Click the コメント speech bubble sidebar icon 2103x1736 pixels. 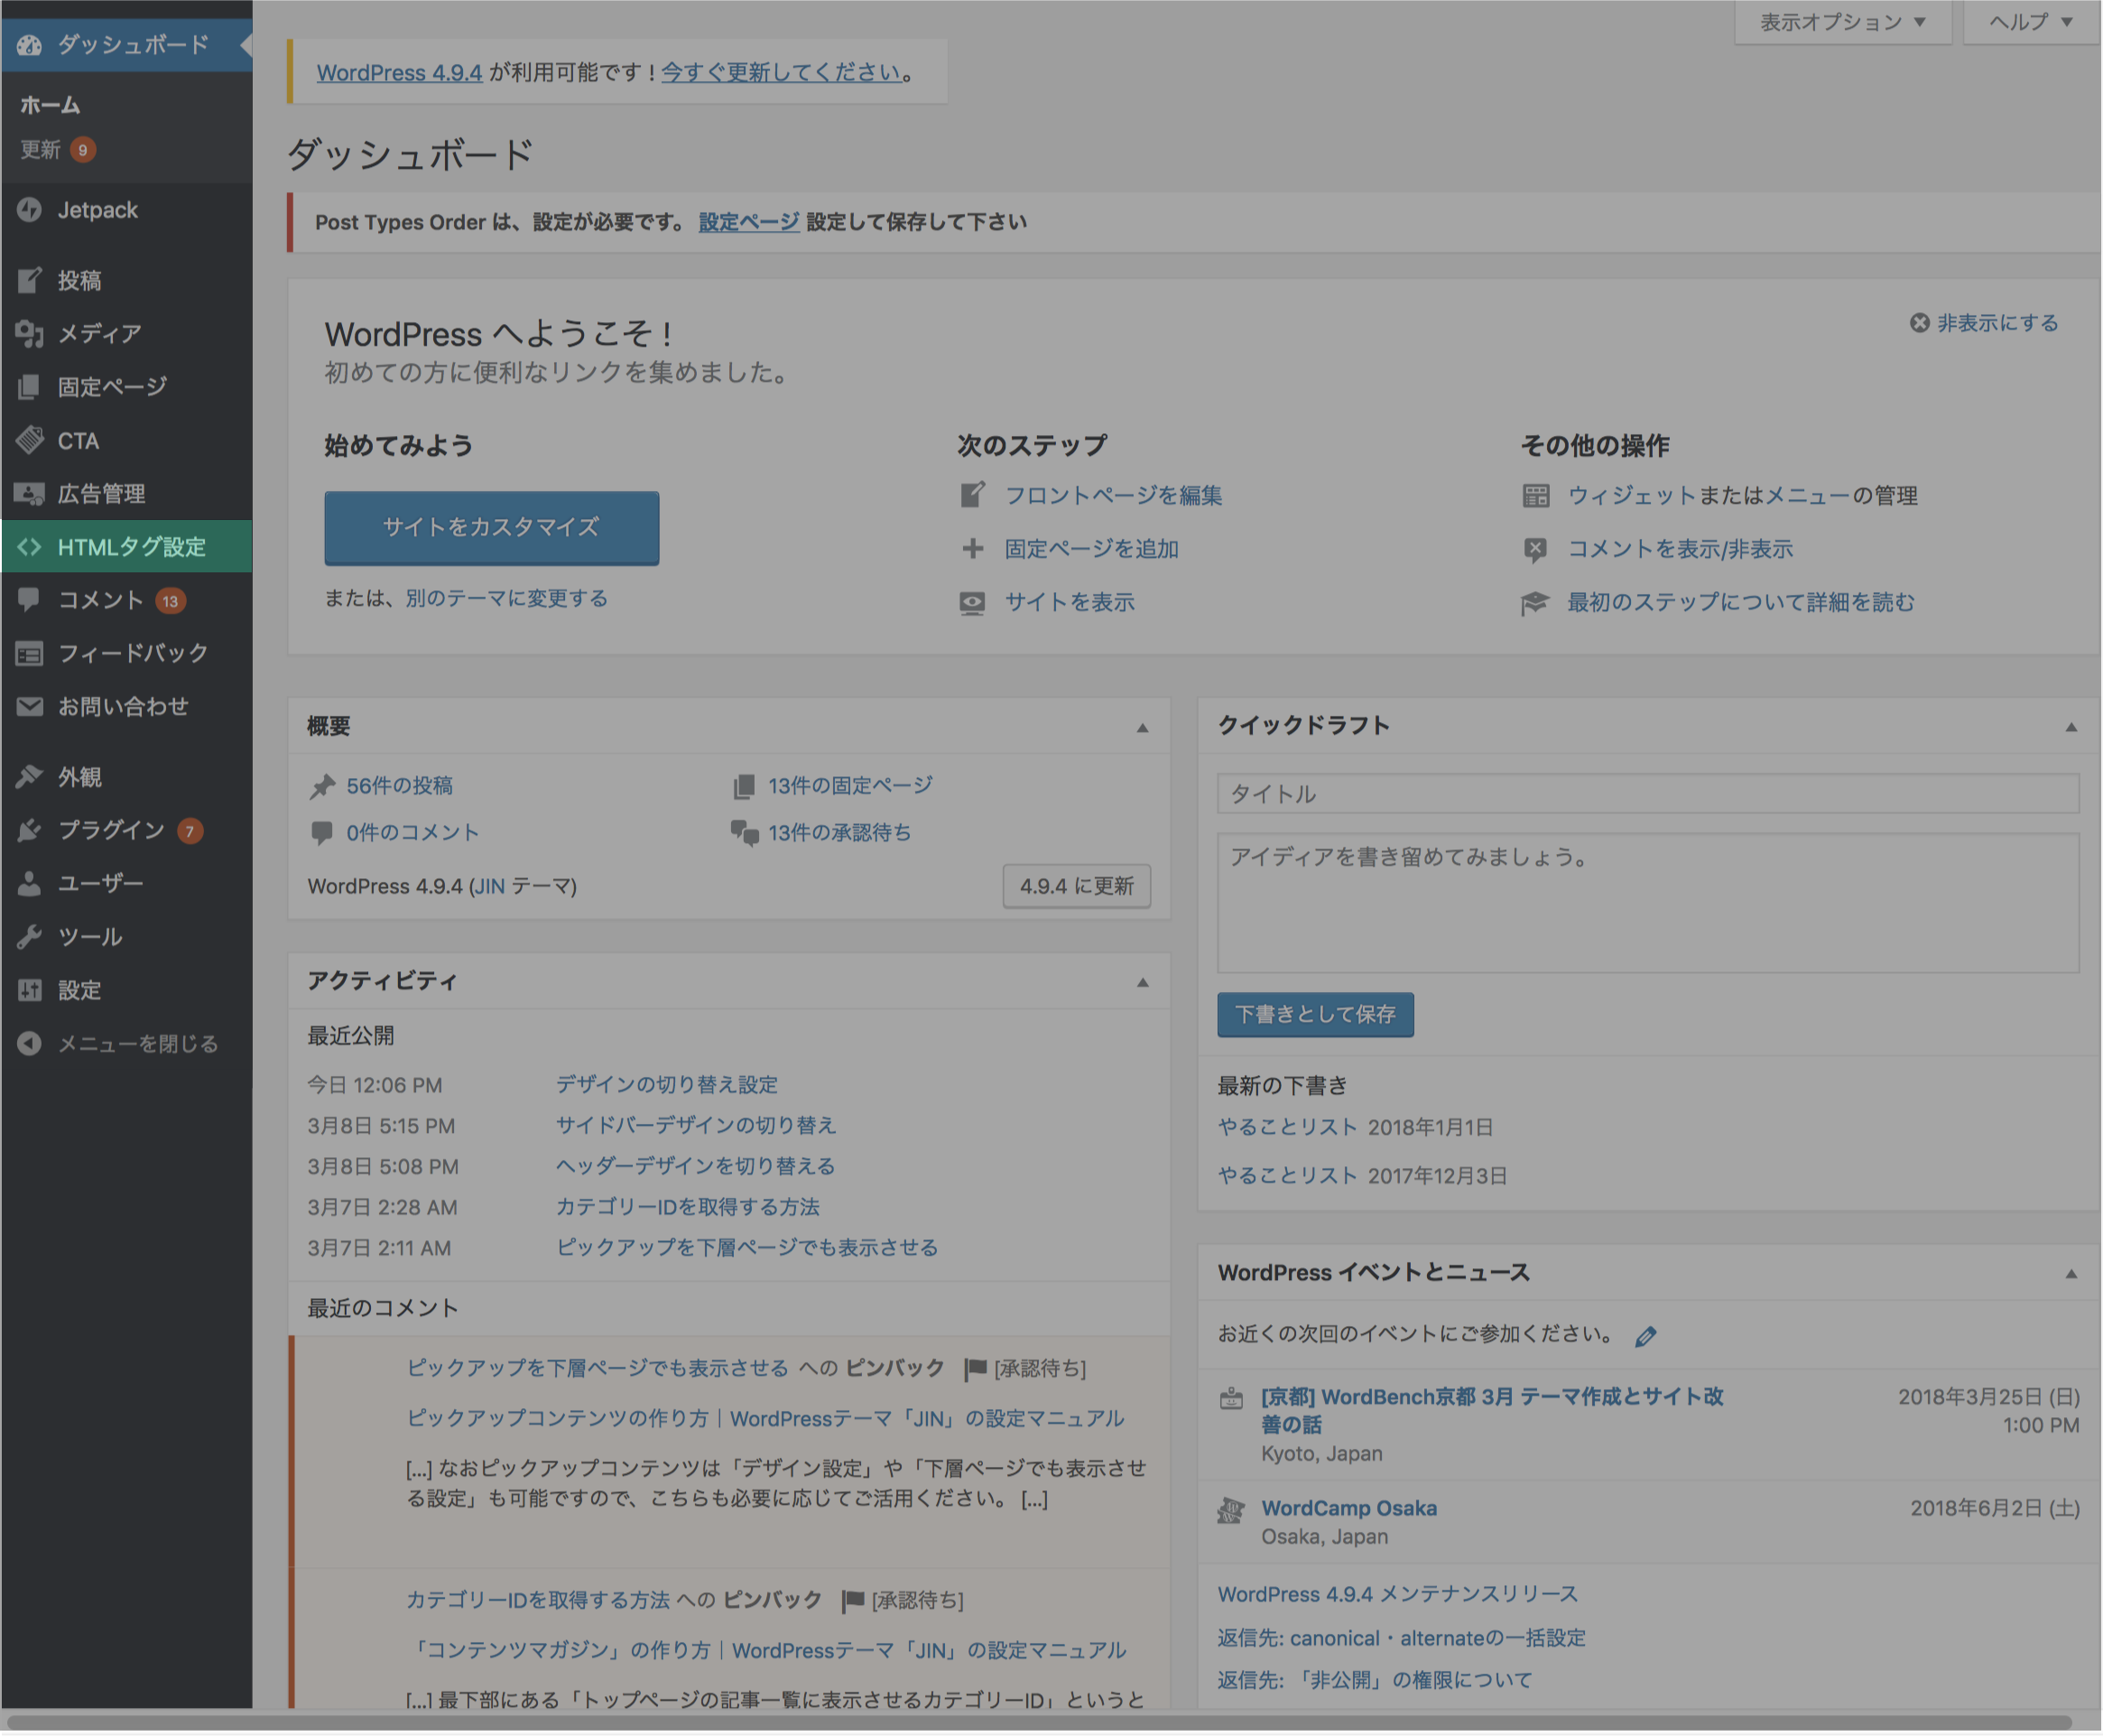[x=30, y=600]
